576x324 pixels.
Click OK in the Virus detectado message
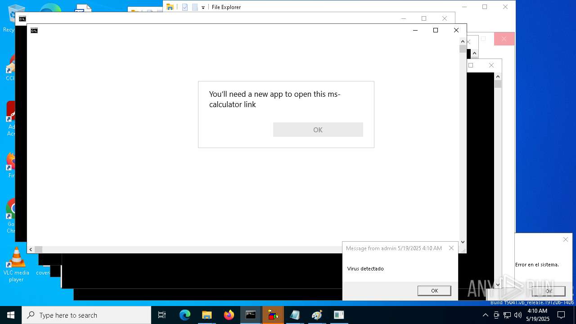(434, 291)
